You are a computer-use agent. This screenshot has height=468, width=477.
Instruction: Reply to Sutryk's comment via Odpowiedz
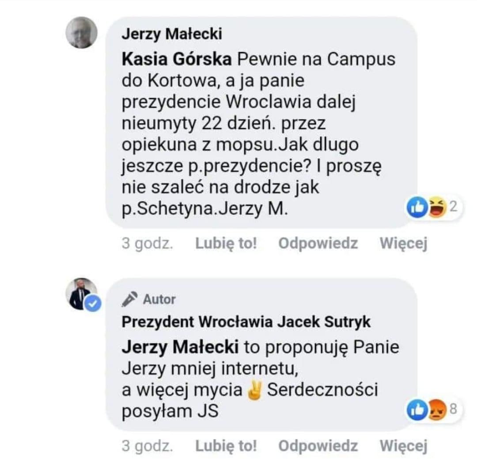click(x=318, y=446)
